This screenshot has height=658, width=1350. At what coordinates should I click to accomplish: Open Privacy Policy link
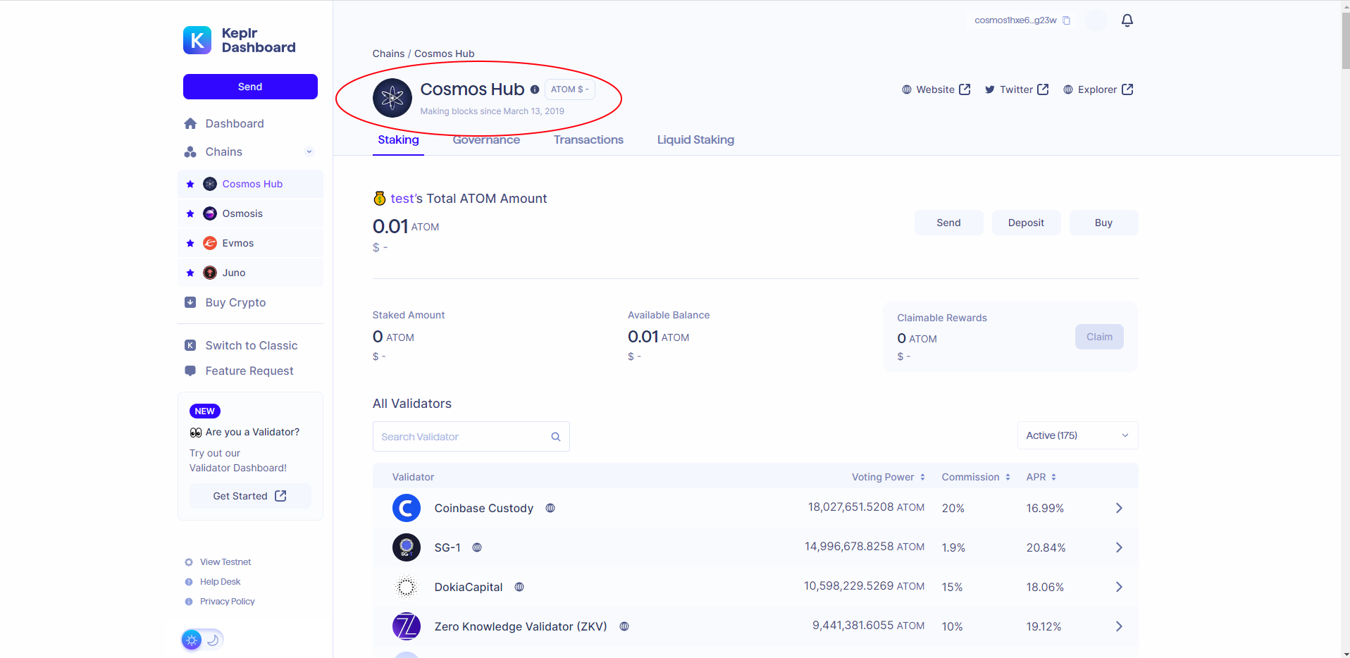pyautogui.click(x=220, y=602)
